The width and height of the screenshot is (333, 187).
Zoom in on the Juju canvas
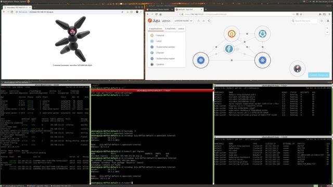[x=327, y=28]
